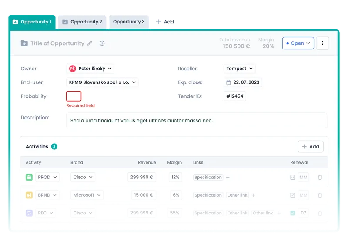The image size is (348, 247).
Task: Delete the PROD activity row with trash icon
Action: (x=320, y=177)
